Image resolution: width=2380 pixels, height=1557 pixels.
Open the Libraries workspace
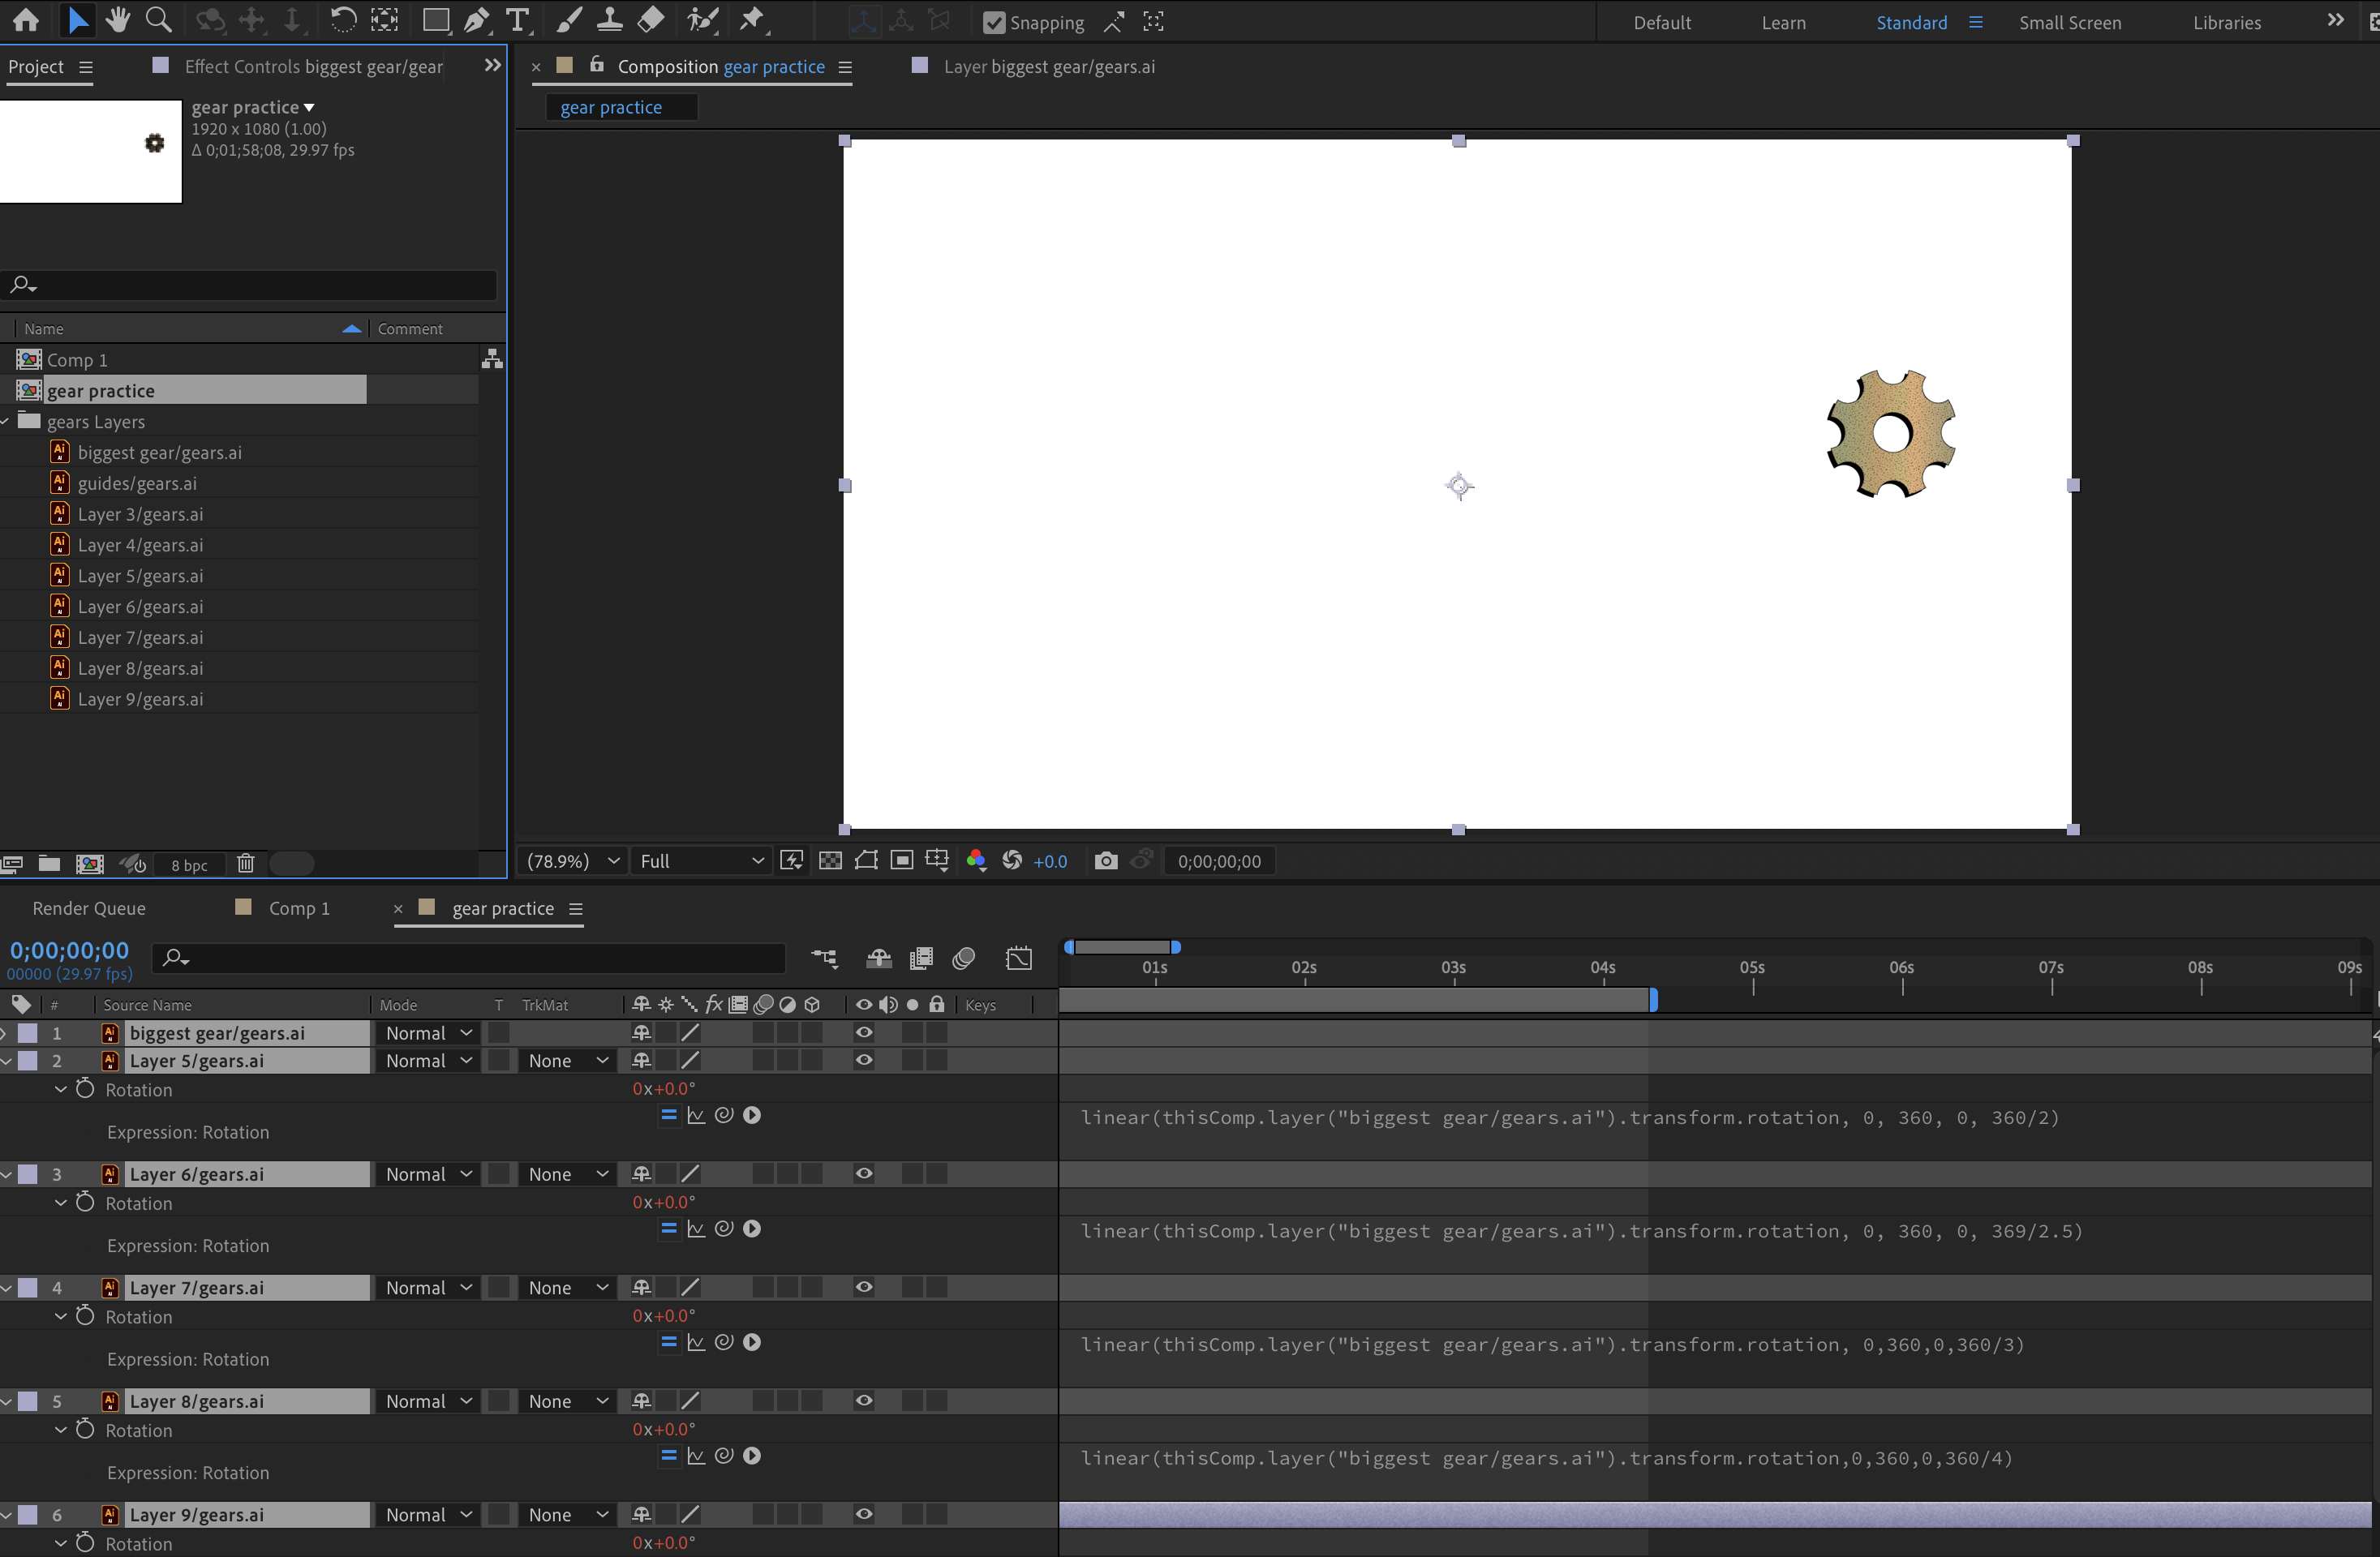coord(2226,22)
